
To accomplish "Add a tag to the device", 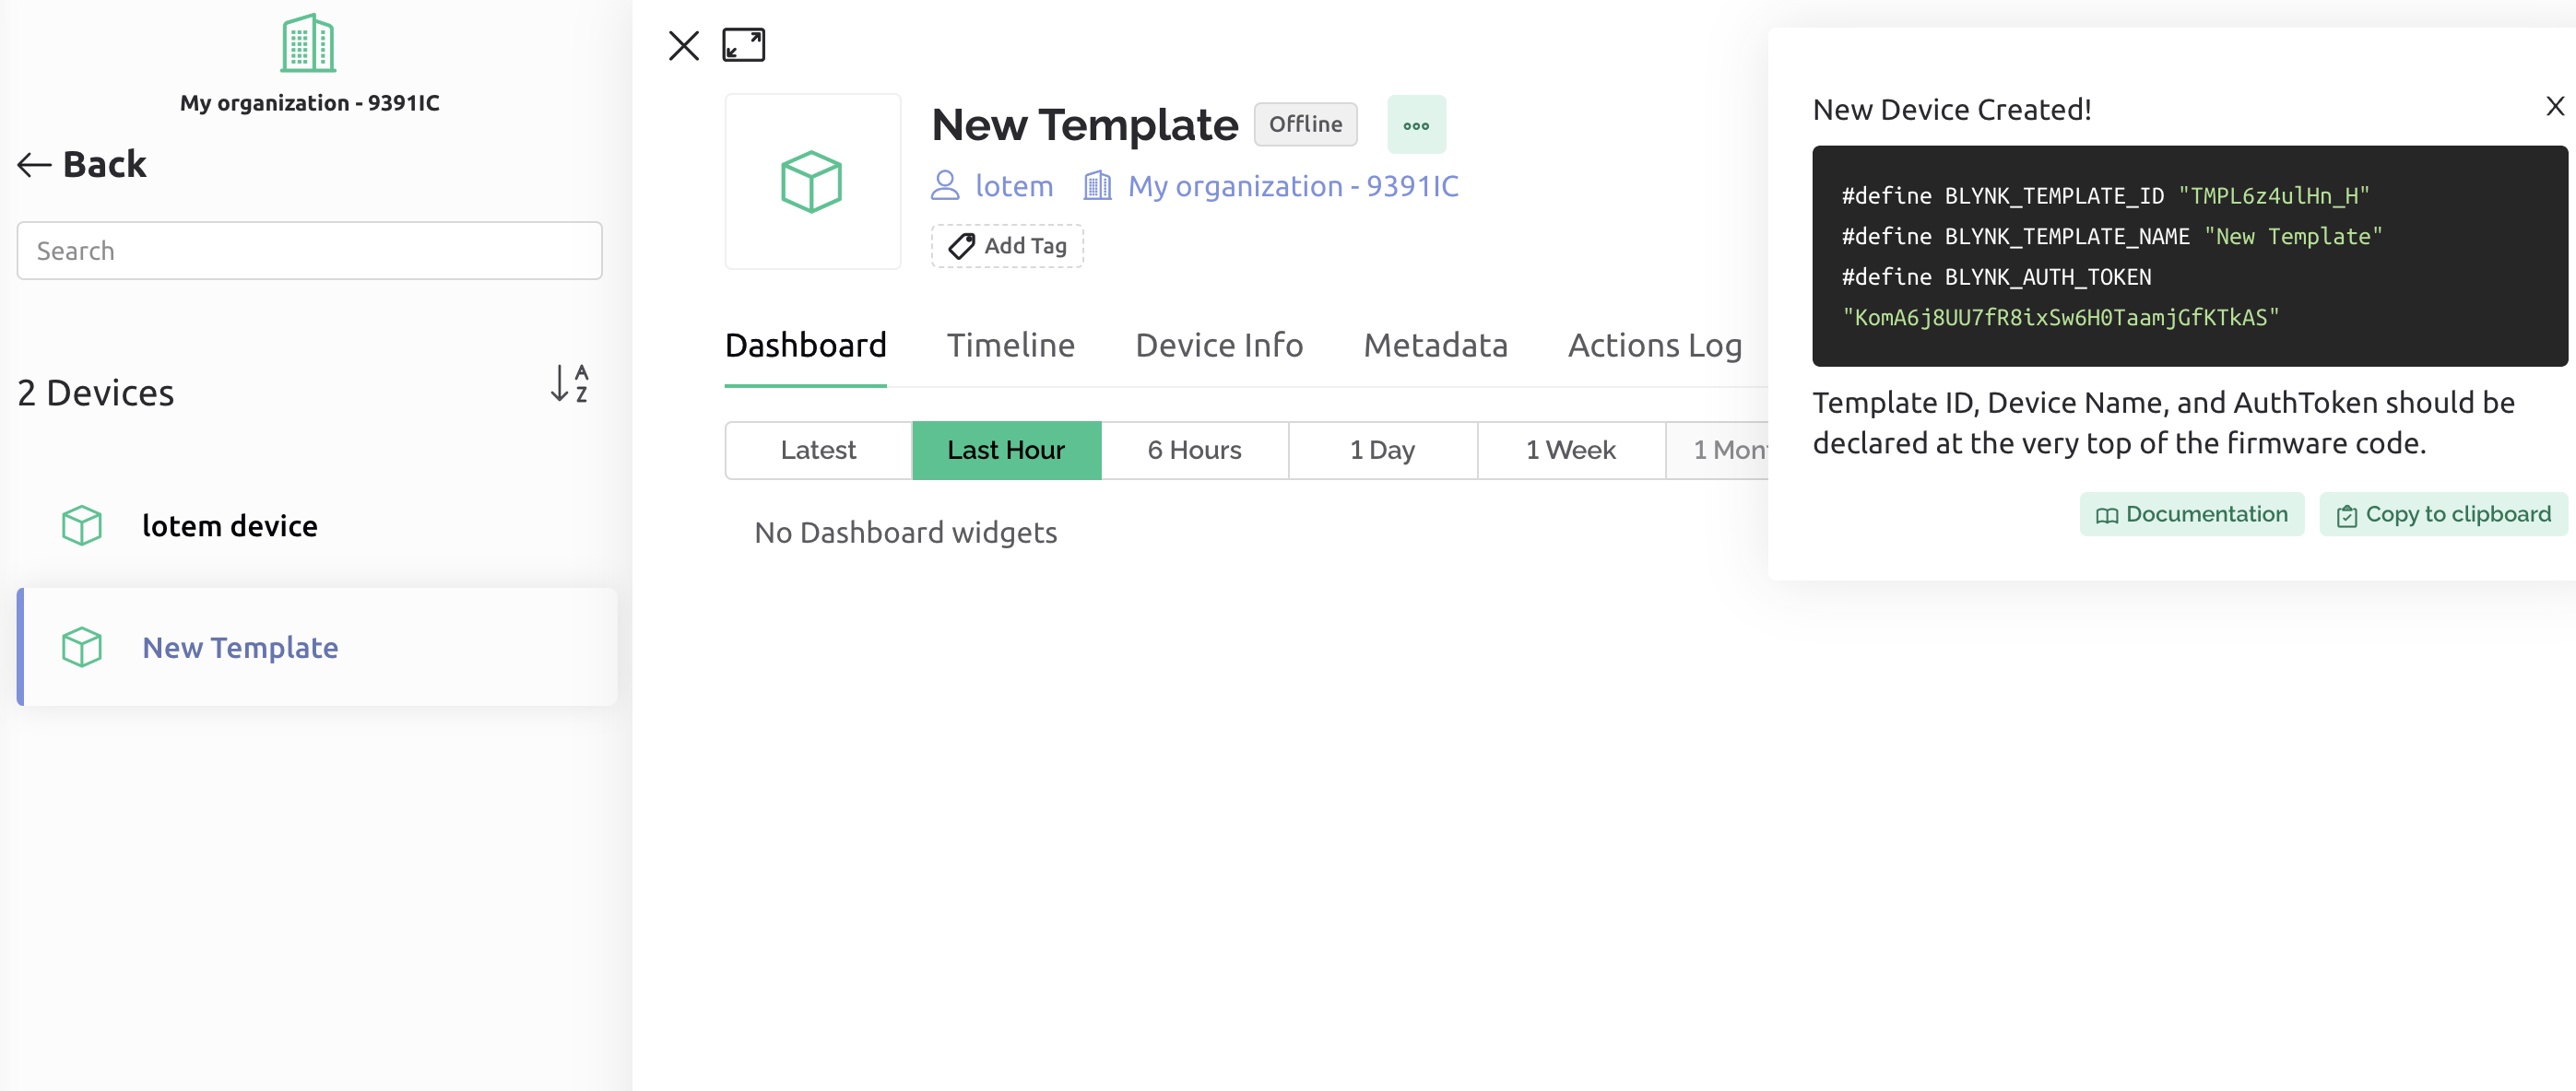I will 1007,246.
